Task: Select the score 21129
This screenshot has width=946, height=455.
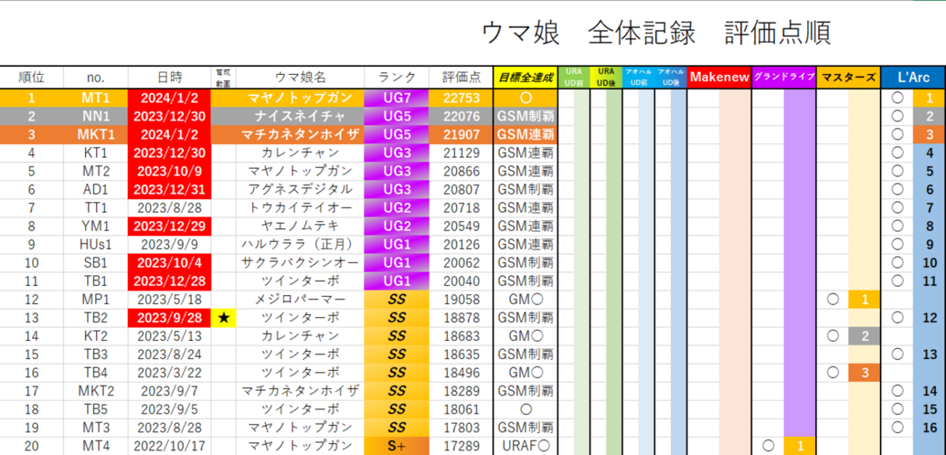Action: [461, 153]
